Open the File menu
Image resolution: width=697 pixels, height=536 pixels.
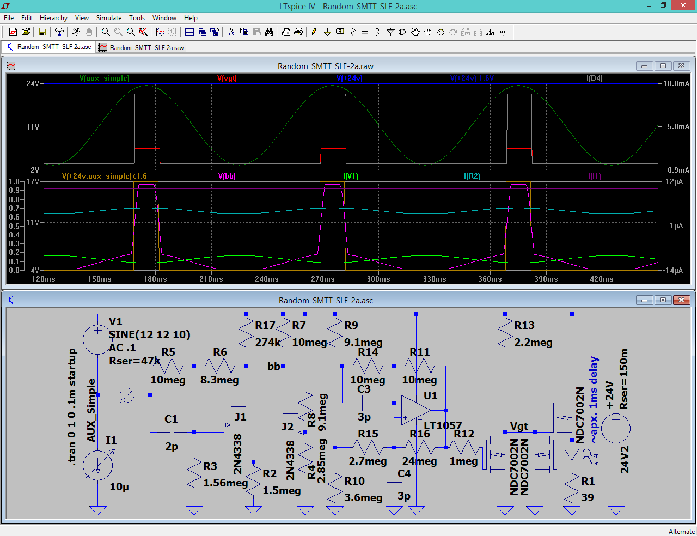[x=9, y=18]
